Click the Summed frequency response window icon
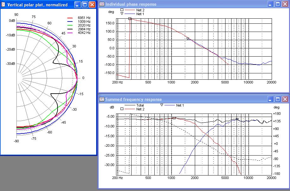The image size is (290, 191). [102, 99]
